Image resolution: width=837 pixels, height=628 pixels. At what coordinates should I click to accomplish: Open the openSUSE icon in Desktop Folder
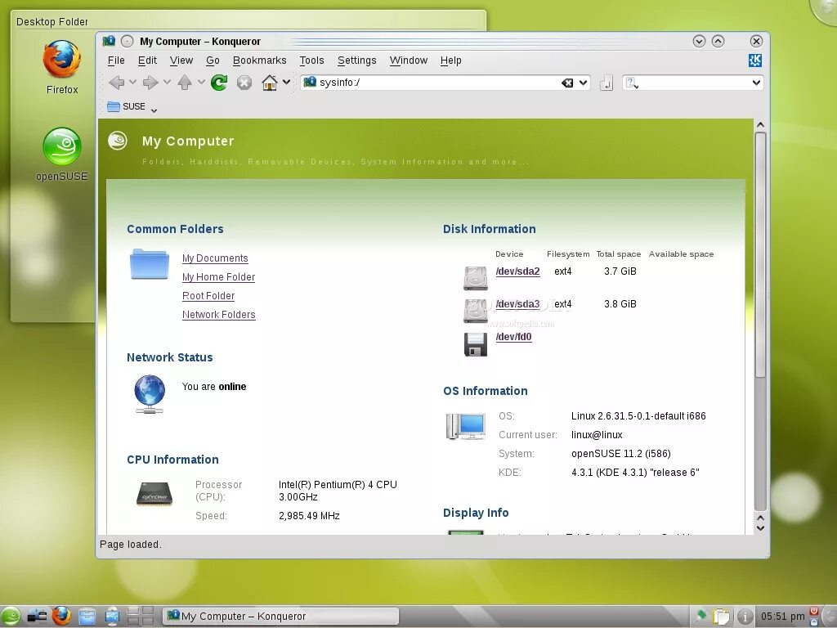pyautogui.click(x=62, y=146)
